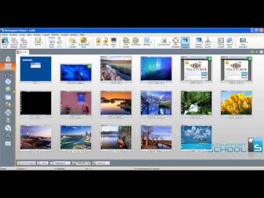264x198 pixels.
Task: Select the blue login screen thumbnail
Action: 36,69
